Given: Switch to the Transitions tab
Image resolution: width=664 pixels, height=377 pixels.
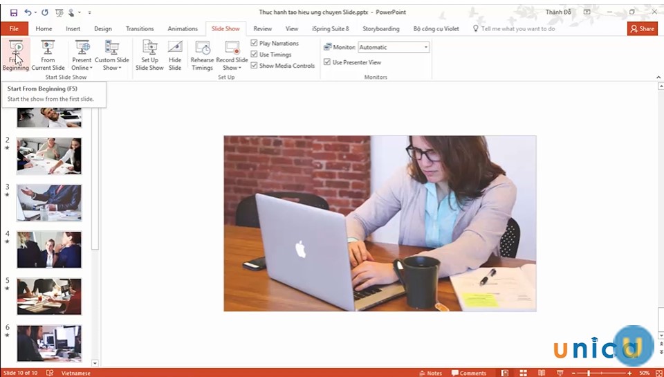Looking at the screenshot, I should tap(140, 28).
